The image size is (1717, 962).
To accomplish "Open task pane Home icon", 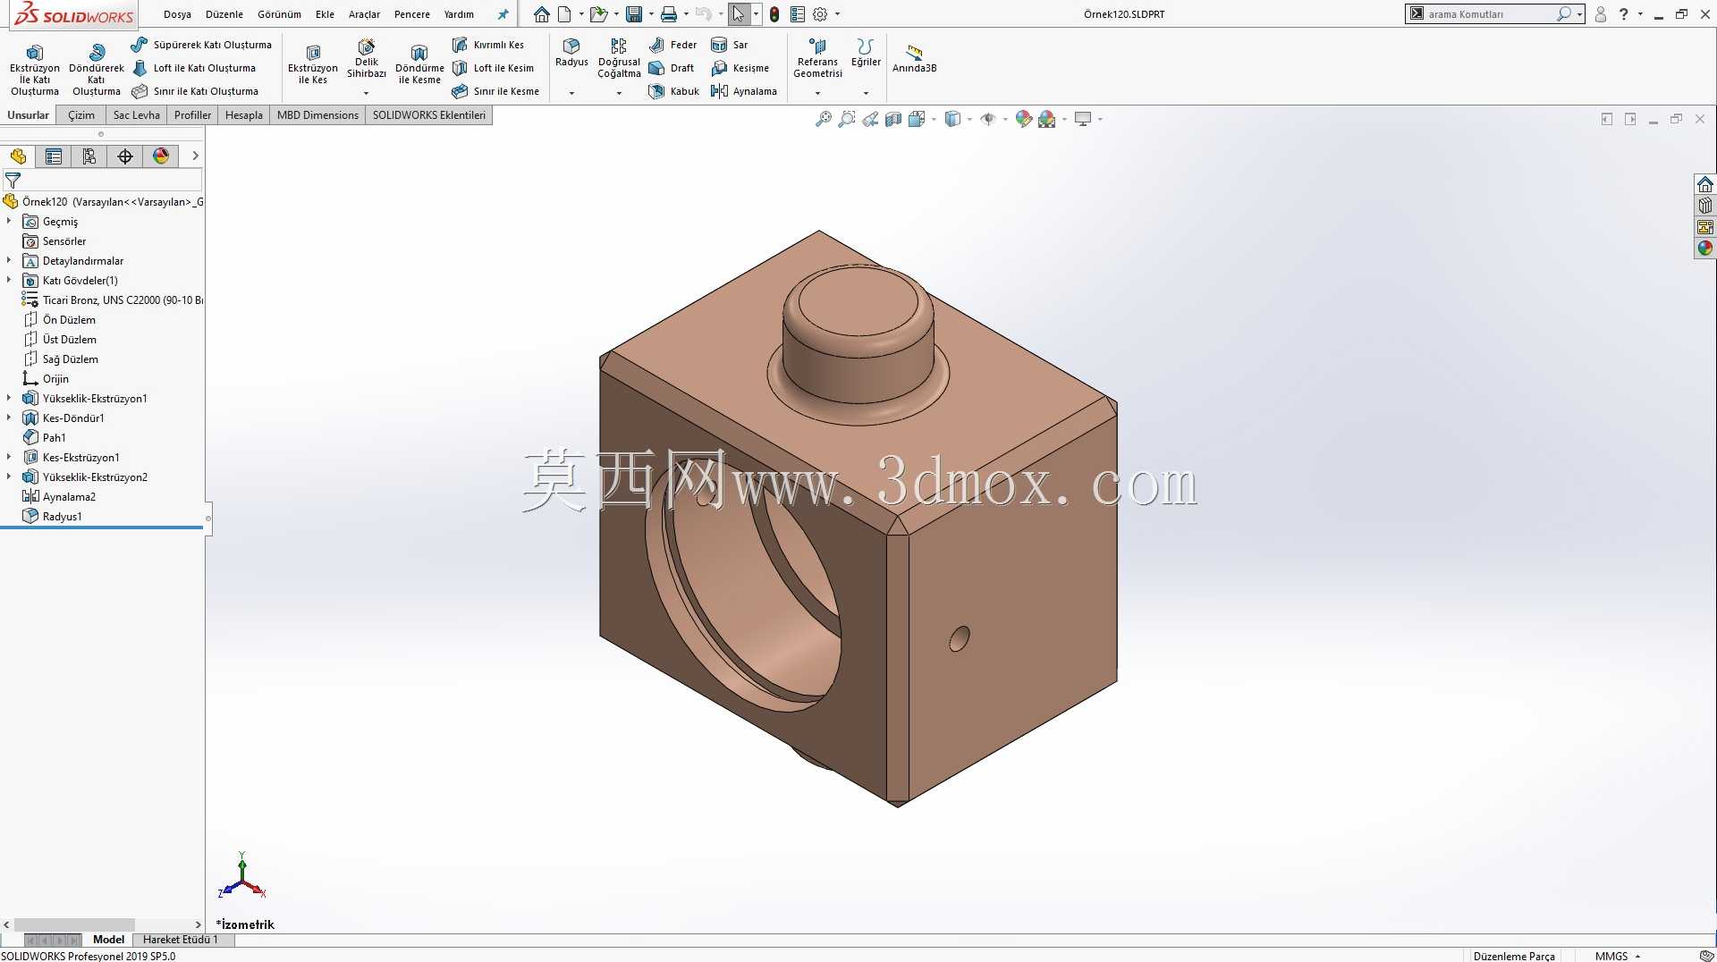I will coord(1705,184).
